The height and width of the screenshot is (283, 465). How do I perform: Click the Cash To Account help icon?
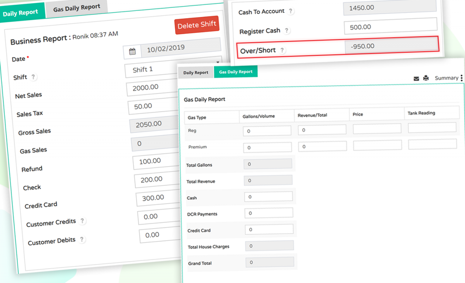coord(291,11)
